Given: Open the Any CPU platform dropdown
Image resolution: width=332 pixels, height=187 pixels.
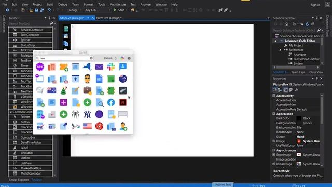Looking at the screenshot, I should (x=98, y=10).
